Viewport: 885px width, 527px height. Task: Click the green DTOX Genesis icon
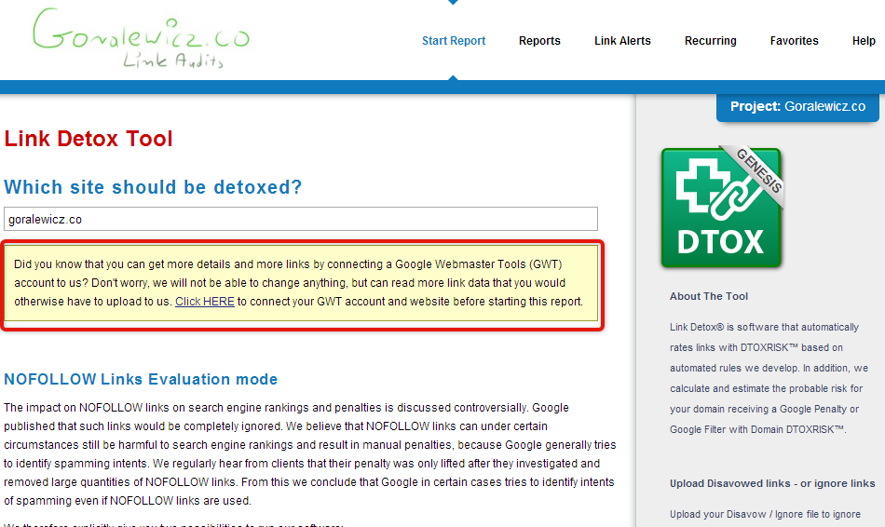(x=721, y=207)
